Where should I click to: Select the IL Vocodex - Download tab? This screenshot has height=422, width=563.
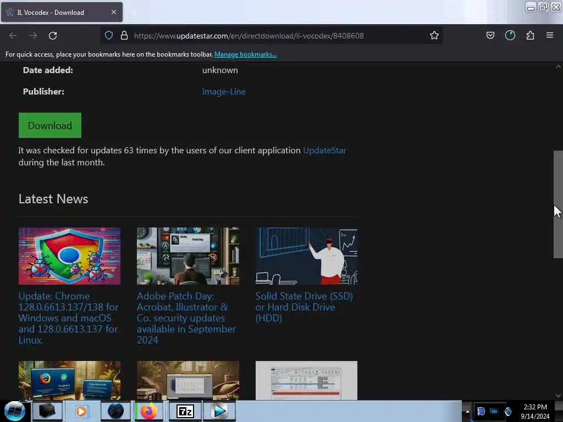(62, 12)
